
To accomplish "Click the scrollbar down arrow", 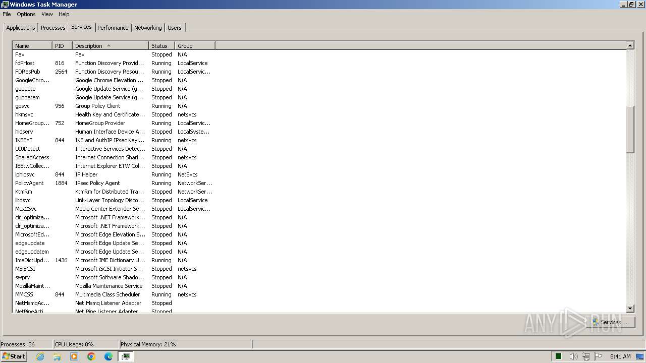I will [x=630, y=309].
